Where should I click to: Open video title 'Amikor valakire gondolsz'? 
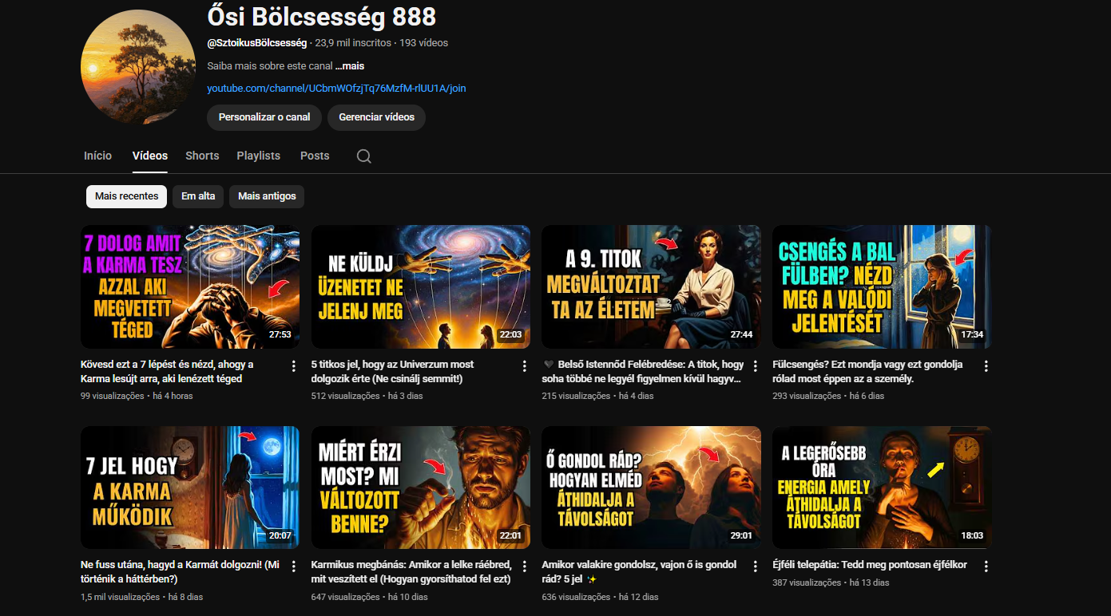(x=639, y=572)
